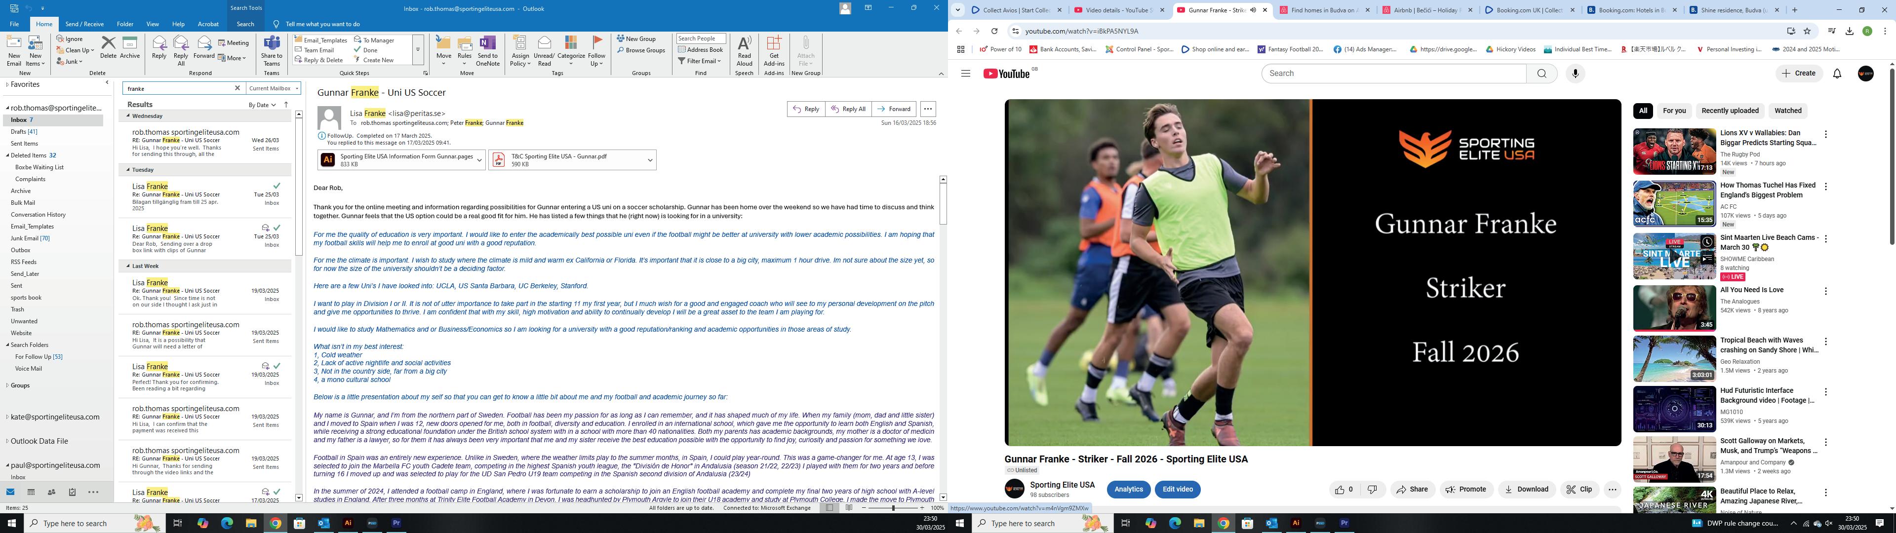Open the Current Mailbox scope dropdown
The width and height of the screenshot is (1896, 533).
[x=274, y=88]
